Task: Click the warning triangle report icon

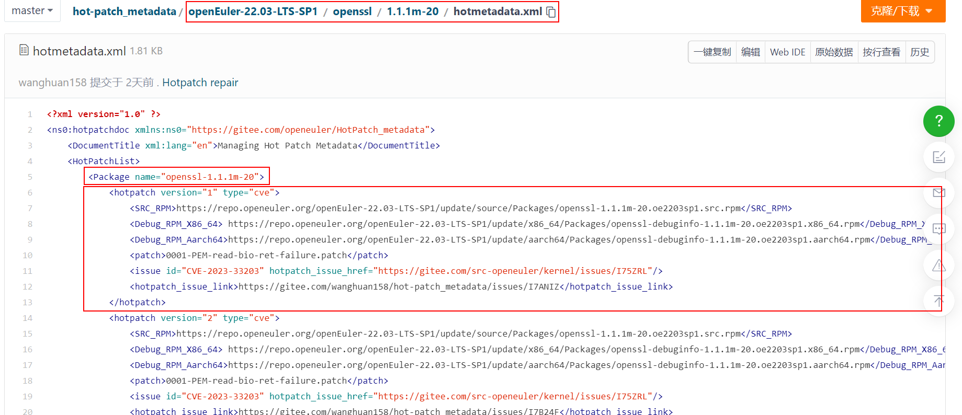Action: 938,266
